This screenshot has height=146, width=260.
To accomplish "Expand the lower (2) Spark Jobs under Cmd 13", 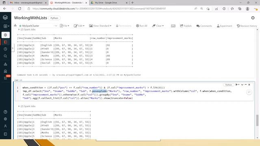I will (x=27, y=106).
